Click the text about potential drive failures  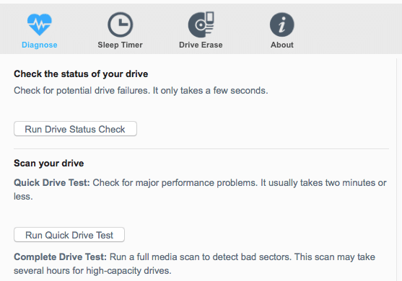tap(141, 91)
